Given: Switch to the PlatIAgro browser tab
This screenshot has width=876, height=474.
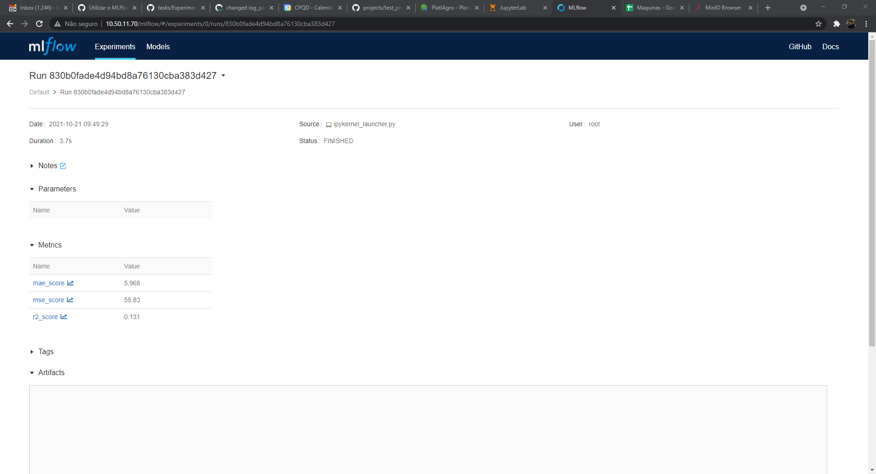Looking at the screenshot, I should tap(449, 8).
